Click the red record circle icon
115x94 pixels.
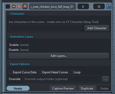[19, 6]
